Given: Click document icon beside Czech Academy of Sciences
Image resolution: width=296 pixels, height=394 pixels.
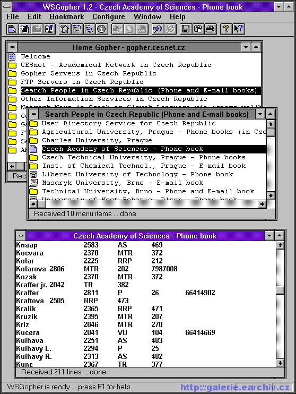Looking at the screenshot, I should pos(33,149).
